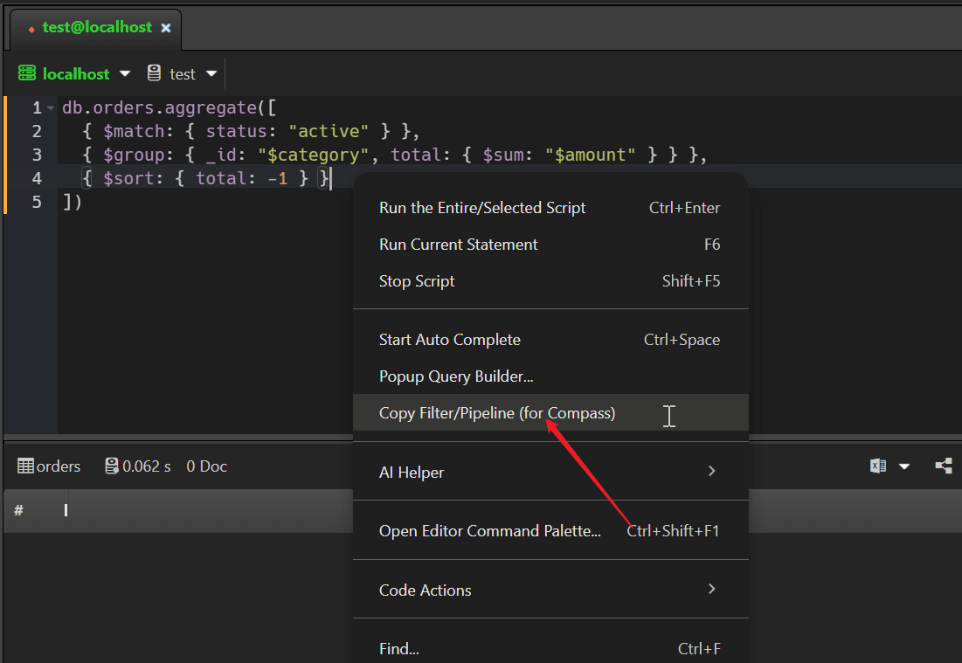Choose Run the Entire/Selected Script
The width and height of the screenshot is (962, 663).
550,208
